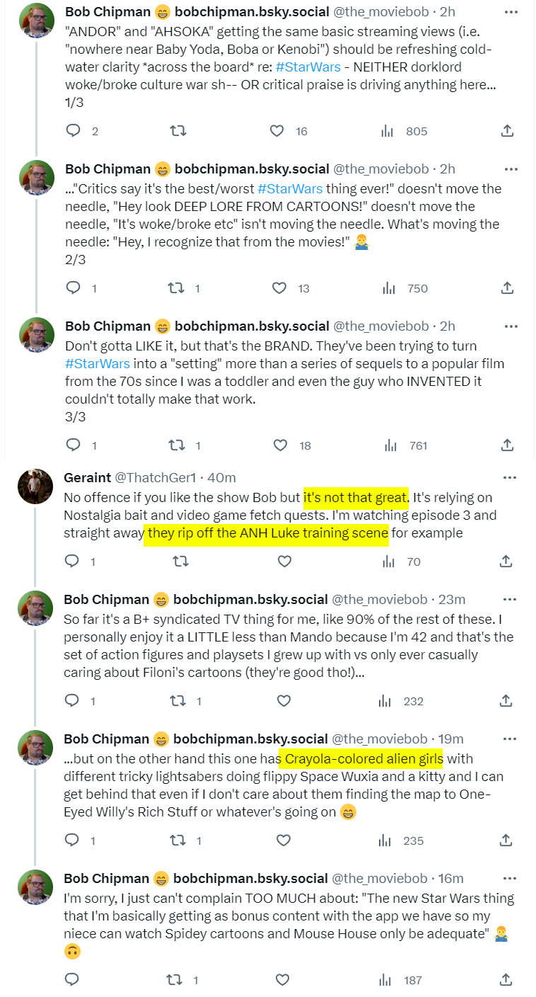536x997 pixels.
Task: Open more options menu on Geraint's tweet
Action: 510,477
